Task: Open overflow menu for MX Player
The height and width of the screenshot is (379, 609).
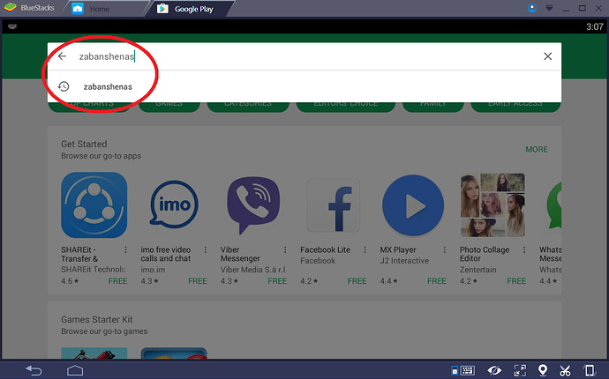Action: tap(445, 249)
